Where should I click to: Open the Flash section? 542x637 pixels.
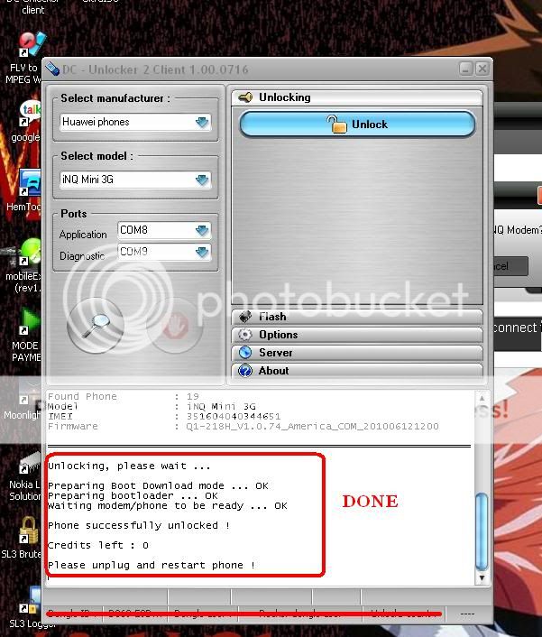(x=357, y=317)
